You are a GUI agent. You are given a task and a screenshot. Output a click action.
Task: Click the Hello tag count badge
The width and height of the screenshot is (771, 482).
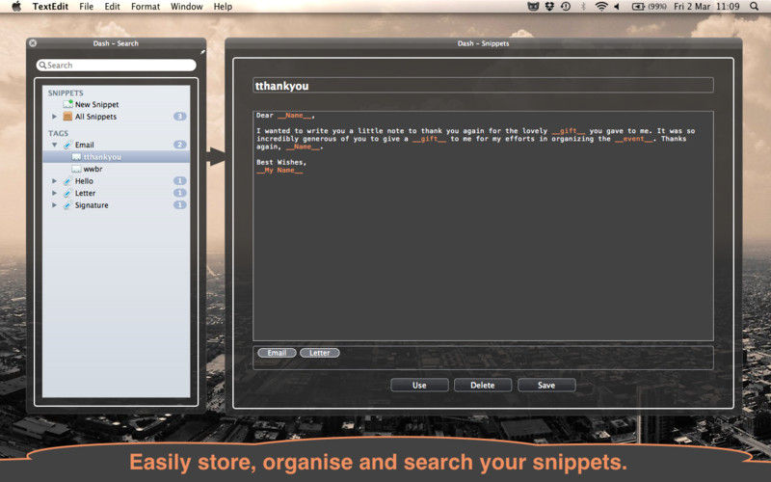coord(180,181)
